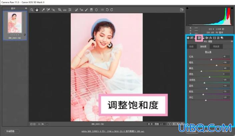Open the fx Effects panel icon

point(211,38)
